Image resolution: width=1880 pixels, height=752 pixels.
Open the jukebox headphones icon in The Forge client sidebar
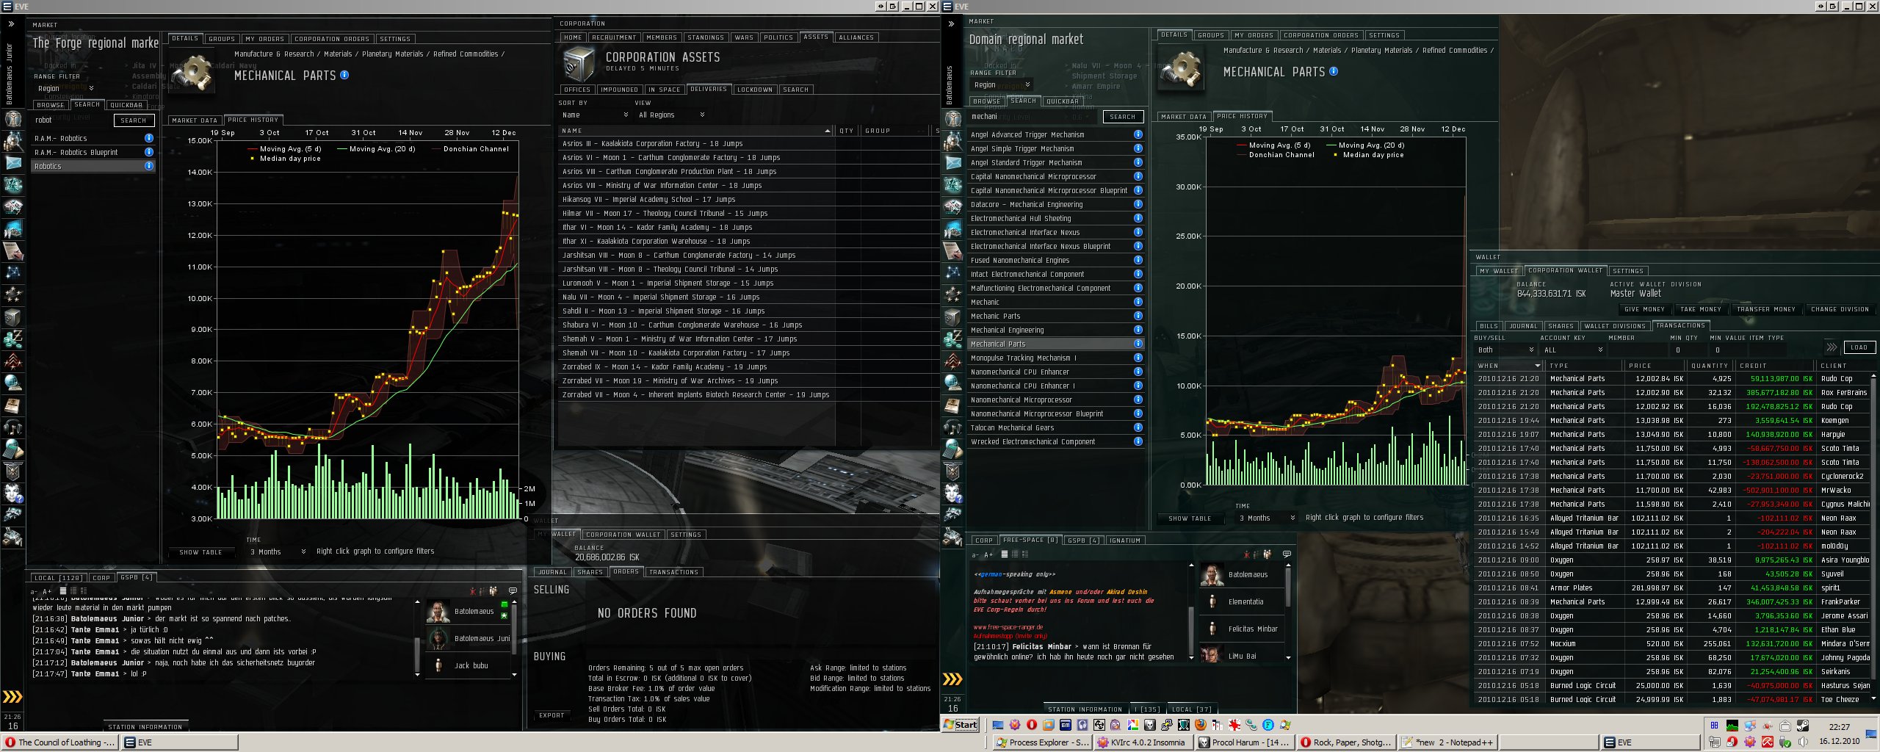(x=13, y=427)
